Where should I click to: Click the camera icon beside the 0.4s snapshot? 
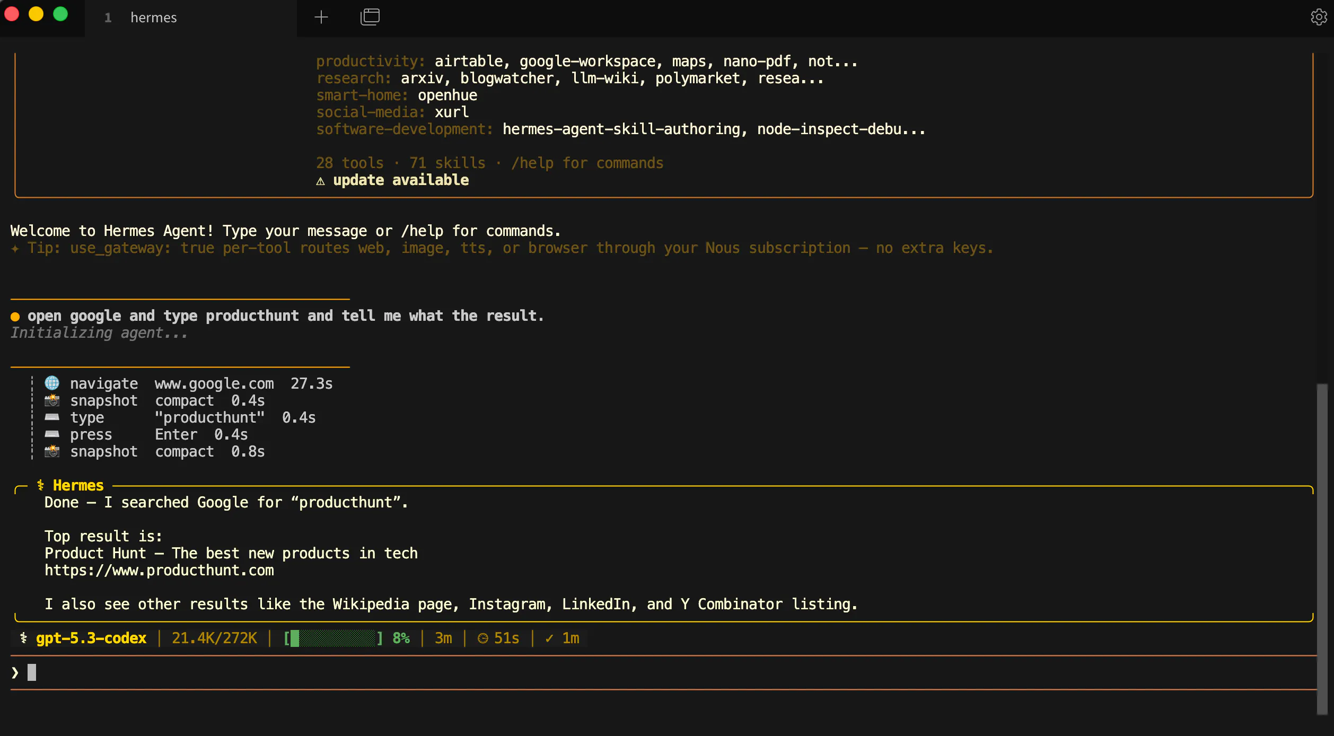coord(52,400)
